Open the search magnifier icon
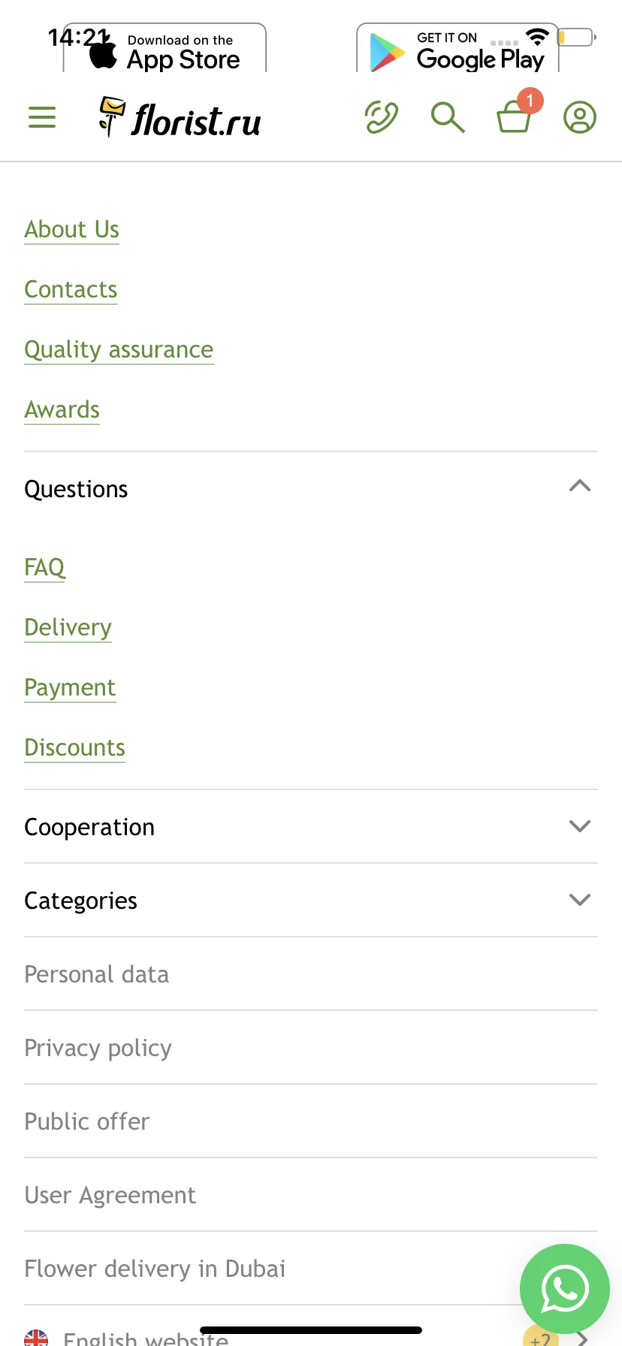 (x=448, y=117)
